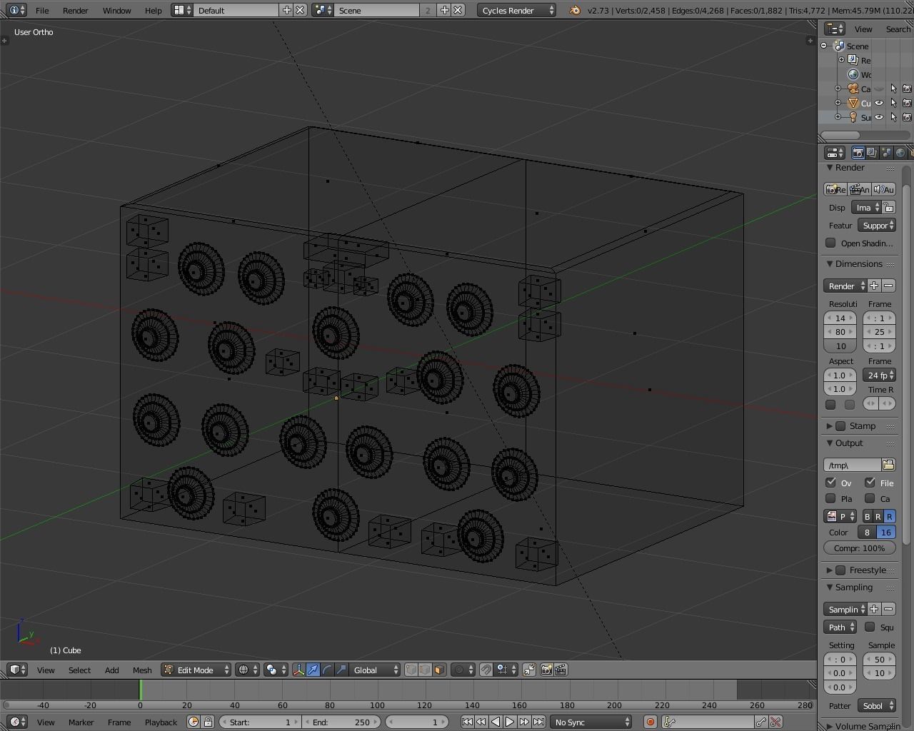Image resolution: width=914 pixels, height=731 pixels.
Task: Enable Open Shading Language checkbox
Action: coord(830,243)
